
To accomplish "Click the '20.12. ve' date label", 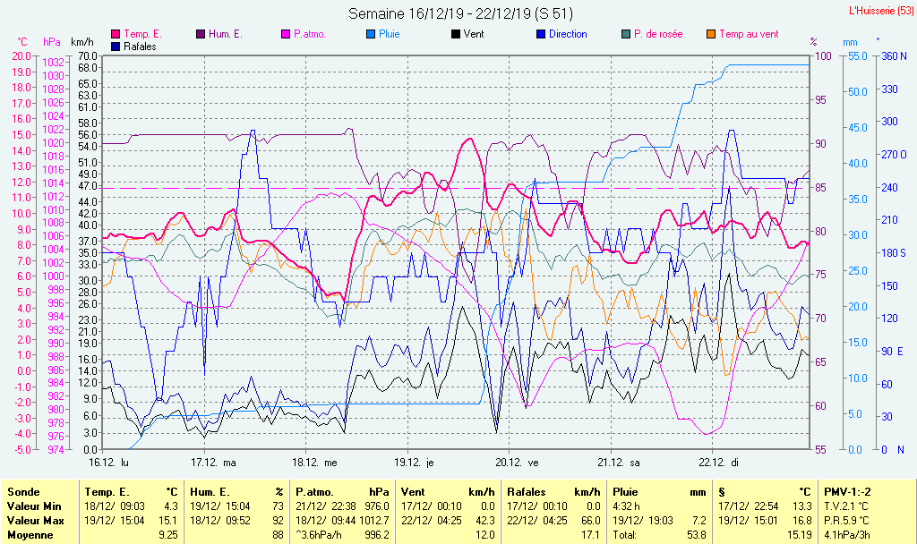I will pyautogui.click(x=517, y=463).
